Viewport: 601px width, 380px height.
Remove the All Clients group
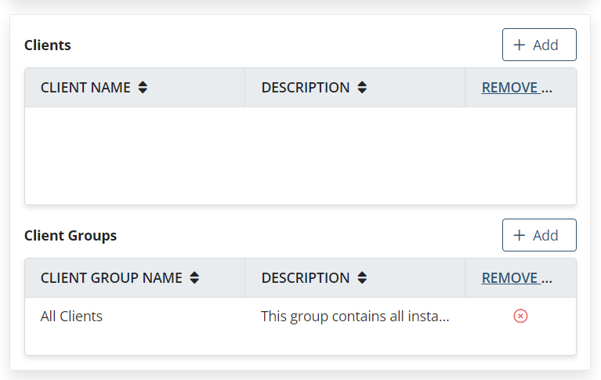click(x=520, y=317)
